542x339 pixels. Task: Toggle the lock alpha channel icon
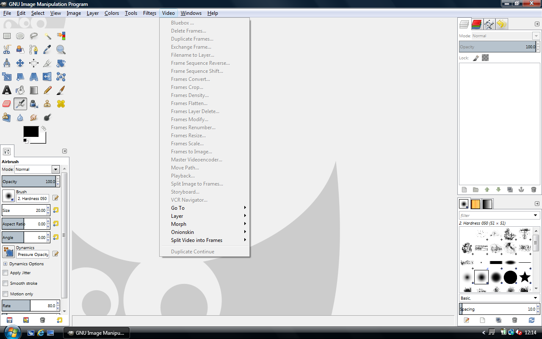coord(485,58)
